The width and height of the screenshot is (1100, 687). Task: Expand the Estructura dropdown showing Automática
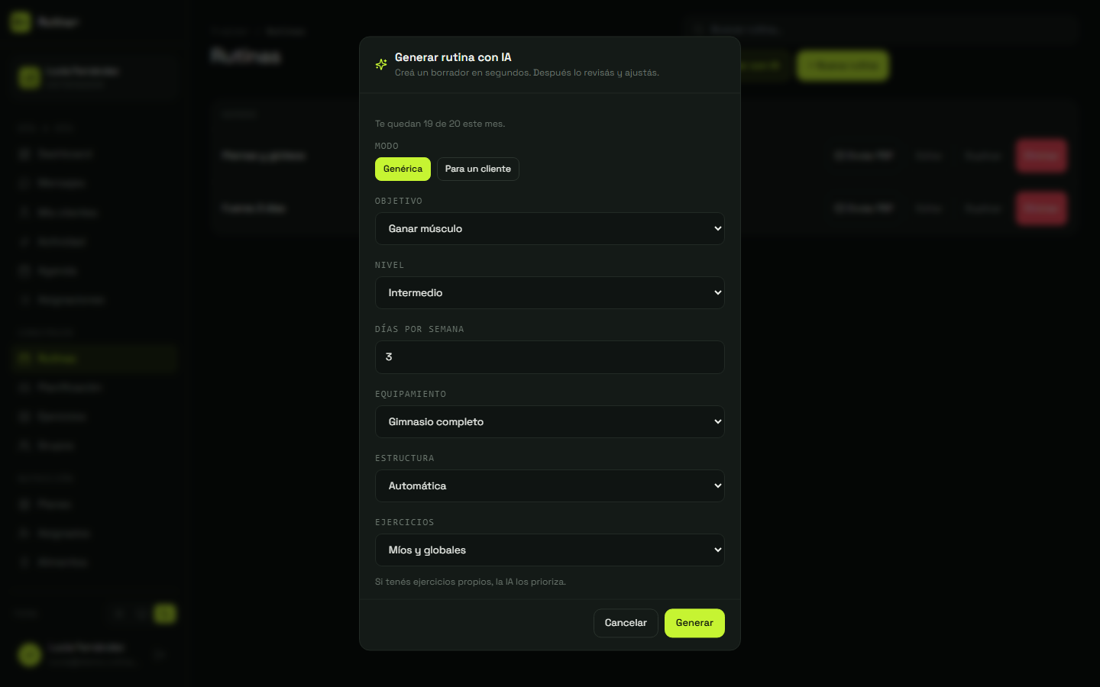pyautogui.click(x=550, y=485)
